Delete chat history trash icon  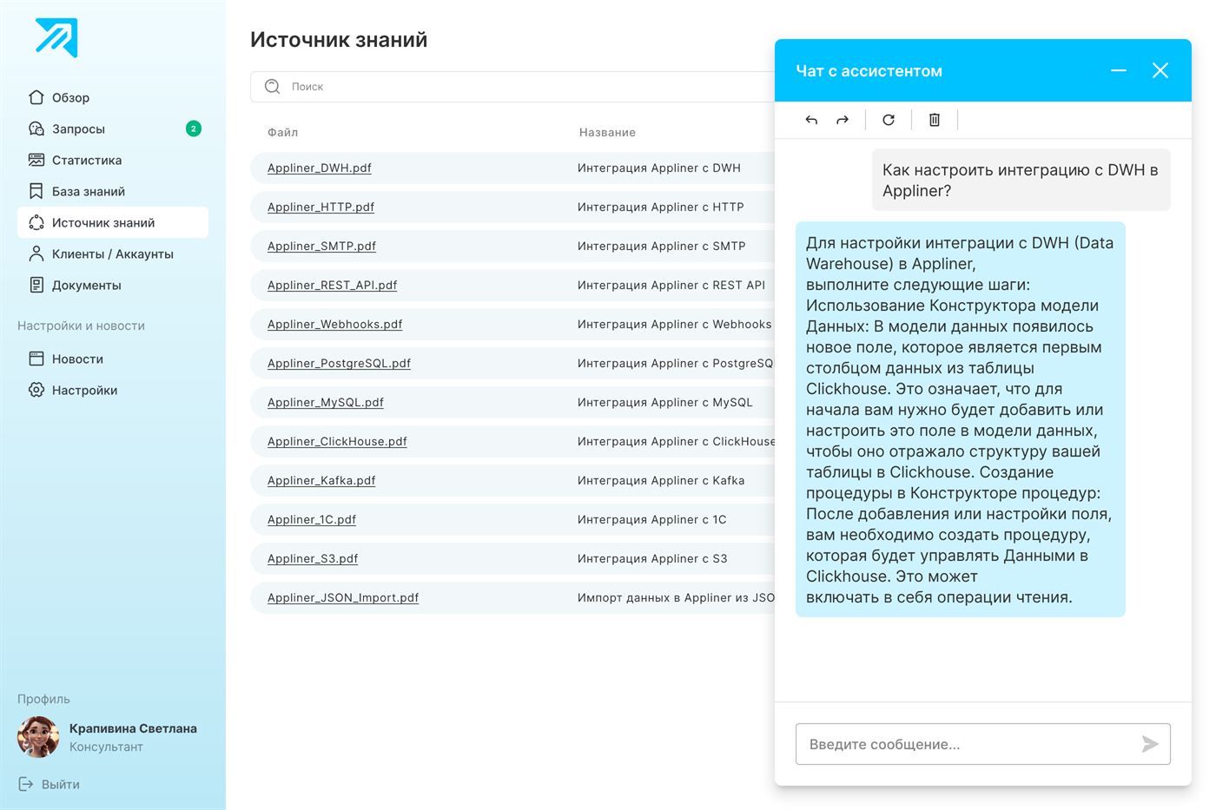935,120
